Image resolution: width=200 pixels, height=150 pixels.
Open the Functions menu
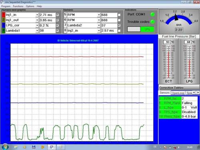pos(18,6)
